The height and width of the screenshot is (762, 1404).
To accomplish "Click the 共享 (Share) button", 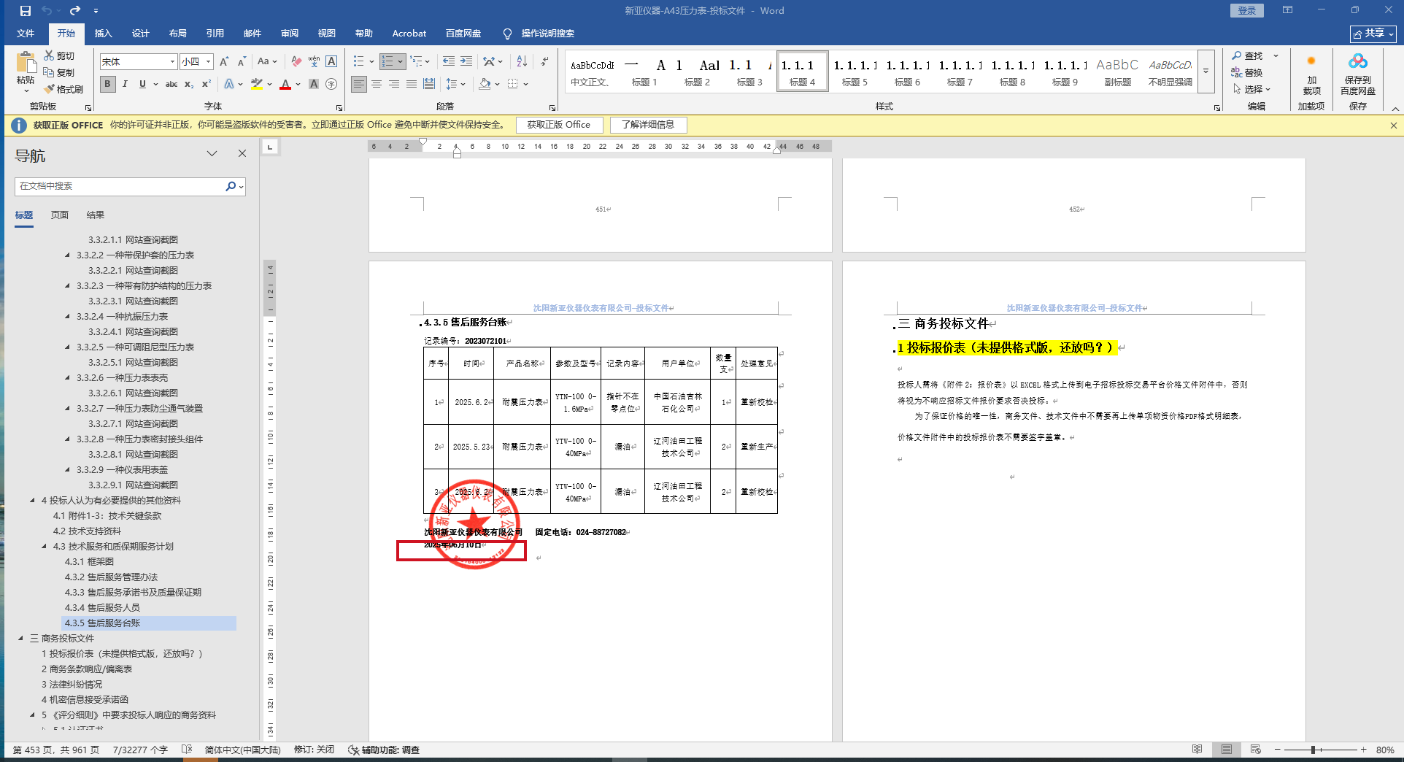I will tap(1373, 34).
